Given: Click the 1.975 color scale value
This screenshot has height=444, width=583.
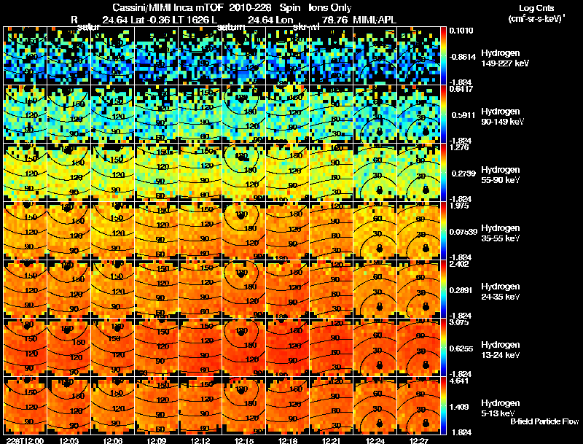Looking at the screenshot, I should click(x=459, y=206).
